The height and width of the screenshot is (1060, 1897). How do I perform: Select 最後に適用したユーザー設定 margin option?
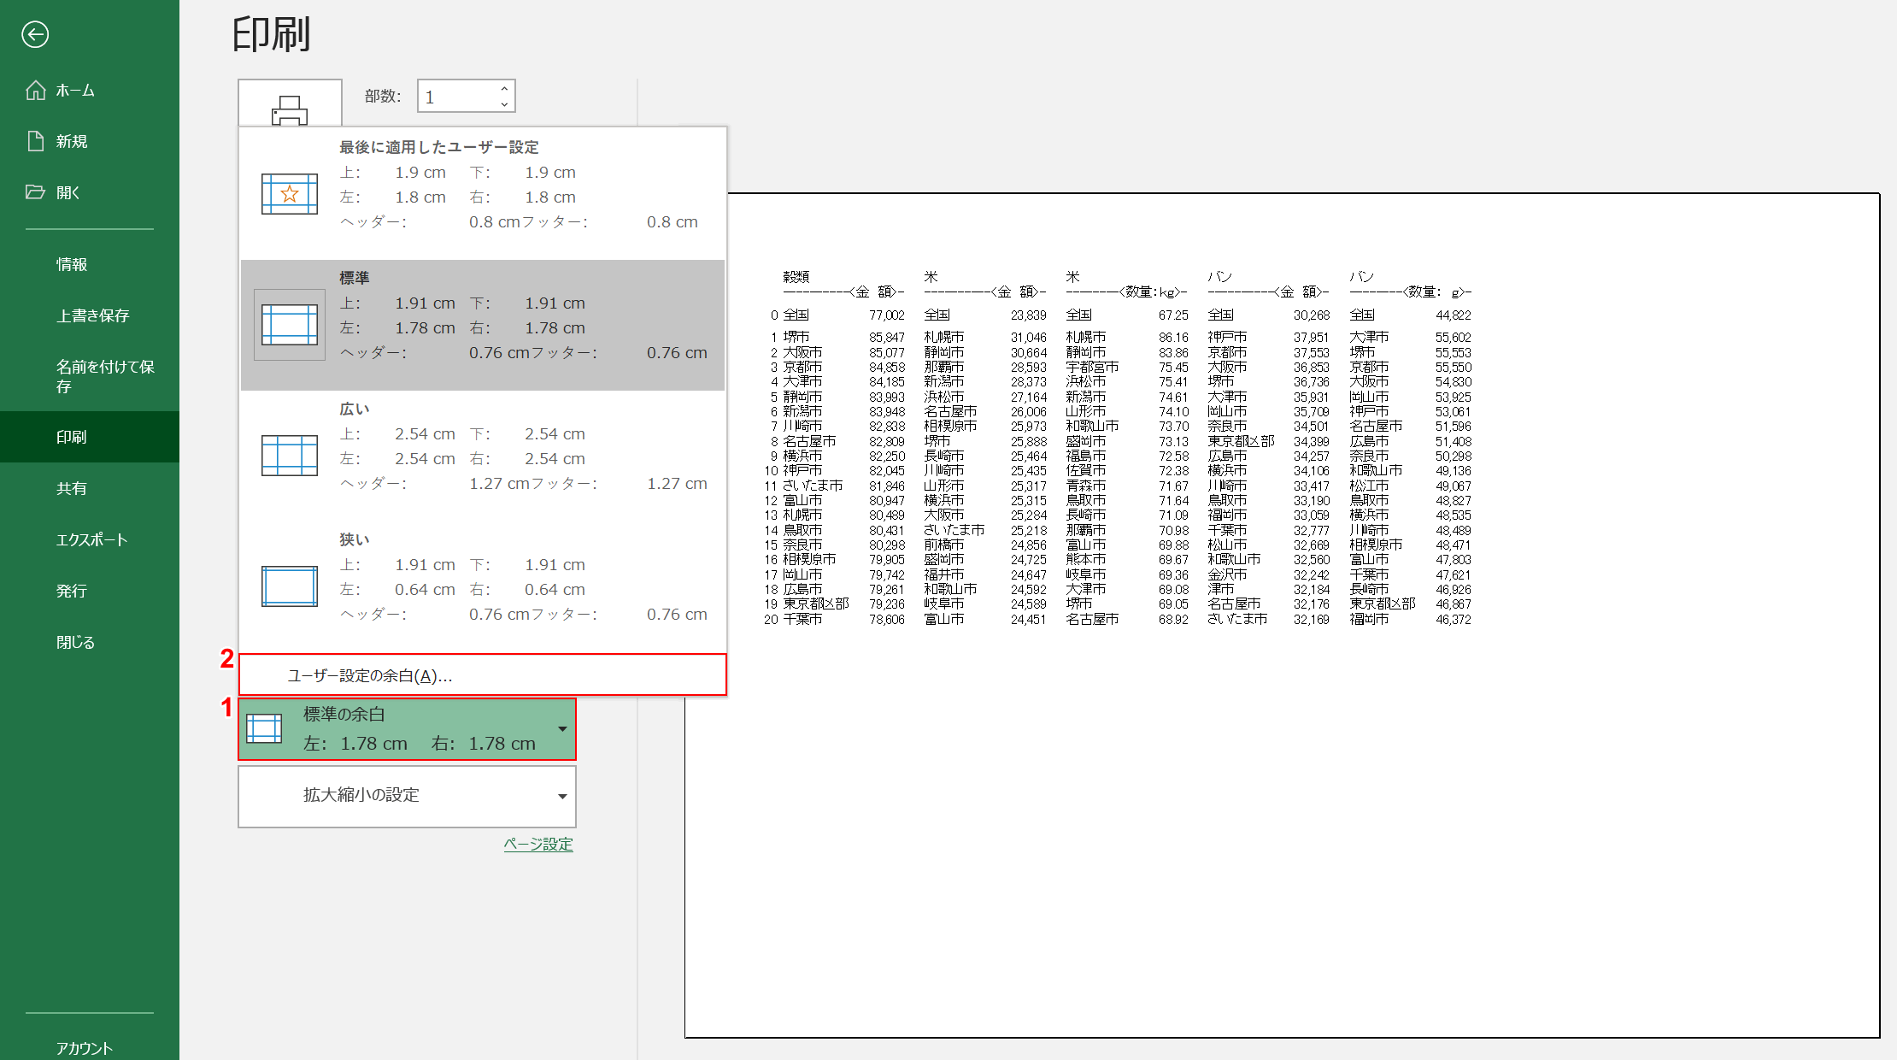click(x=483, y=194)
